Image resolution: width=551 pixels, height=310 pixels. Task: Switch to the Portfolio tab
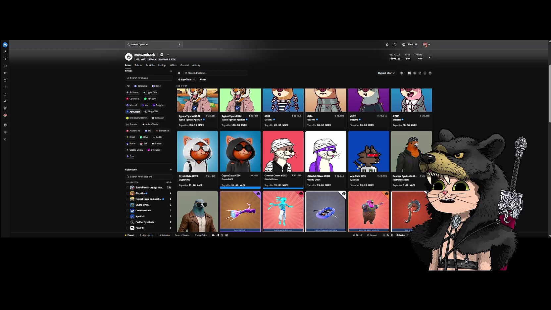click(x=150, y=65)
